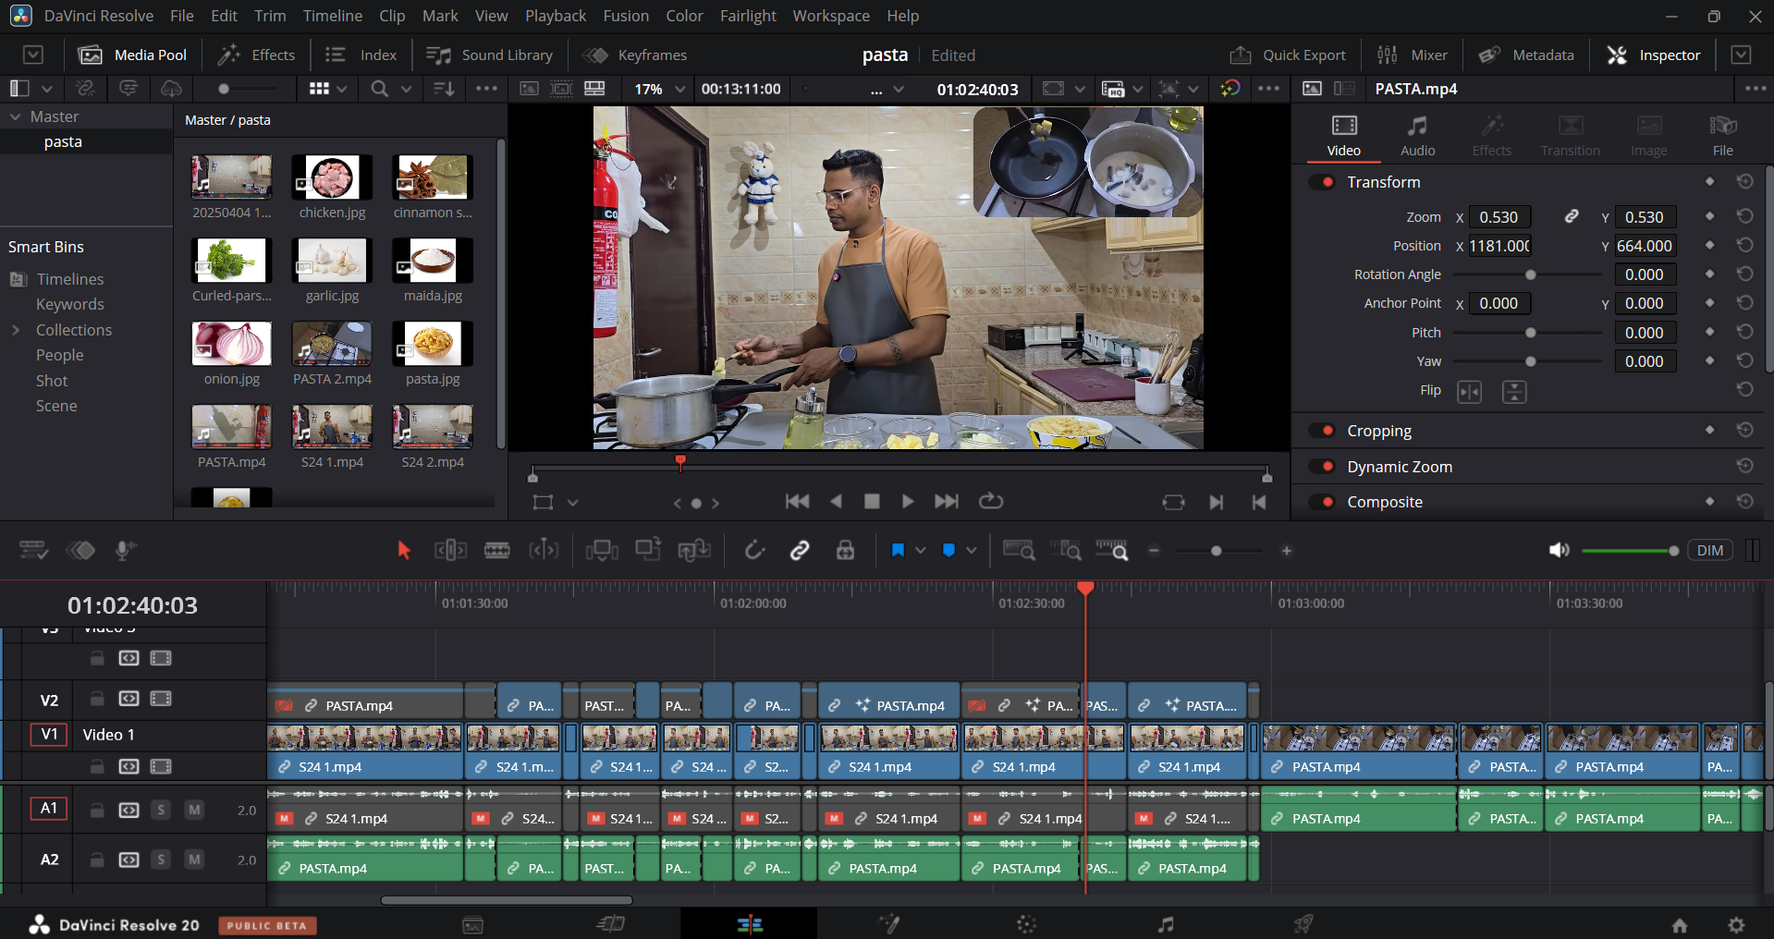This screenshot has width=1774, height=939.
Task: Toggle the Dynamic Zoom enable switch
Action: point(1322,467)
